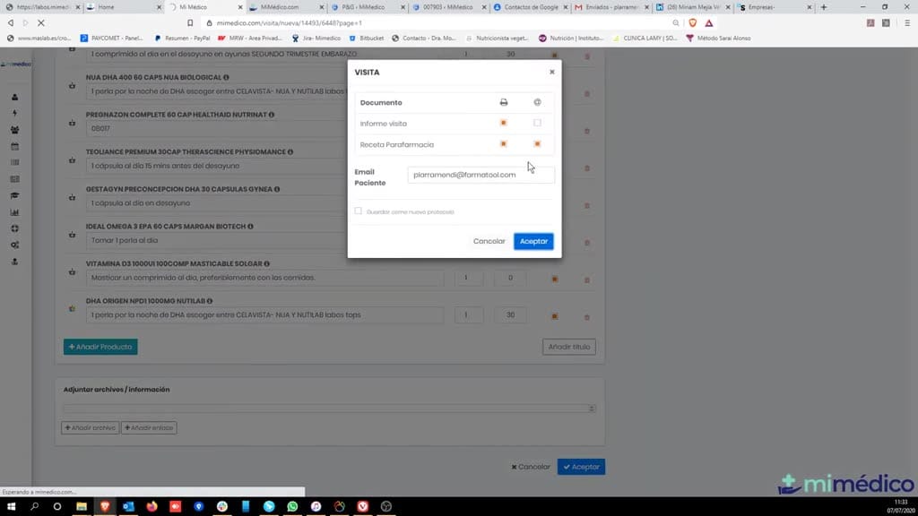The image size is (918, 516).
Task: Click the printer icon in Documento header
Action: pos(504,102)
